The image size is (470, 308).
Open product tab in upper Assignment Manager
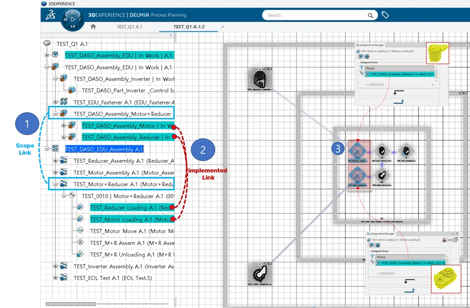coord(360,56)
